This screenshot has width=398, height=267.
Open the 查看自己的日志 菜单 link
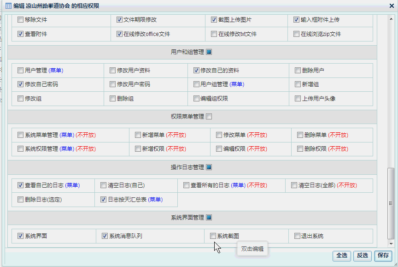pos(70,185)
